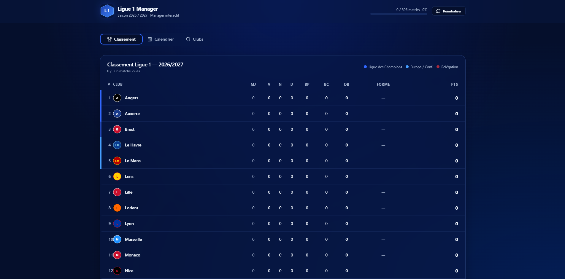565x279 pixels.
Task: Click the trophy icon in Classement tab
Action: (109, 39)
